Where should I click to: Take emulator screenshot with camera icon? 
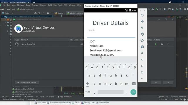click(x=142, y=47)
